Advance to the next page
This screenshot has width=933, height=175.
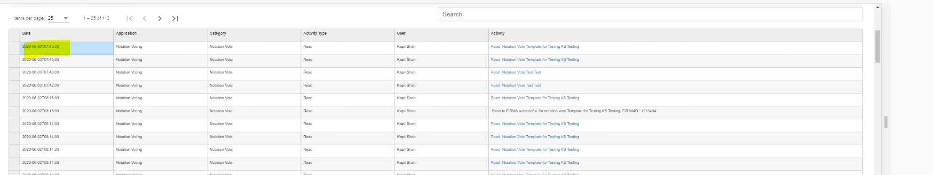pyautogui.click(x=160, y=18)
